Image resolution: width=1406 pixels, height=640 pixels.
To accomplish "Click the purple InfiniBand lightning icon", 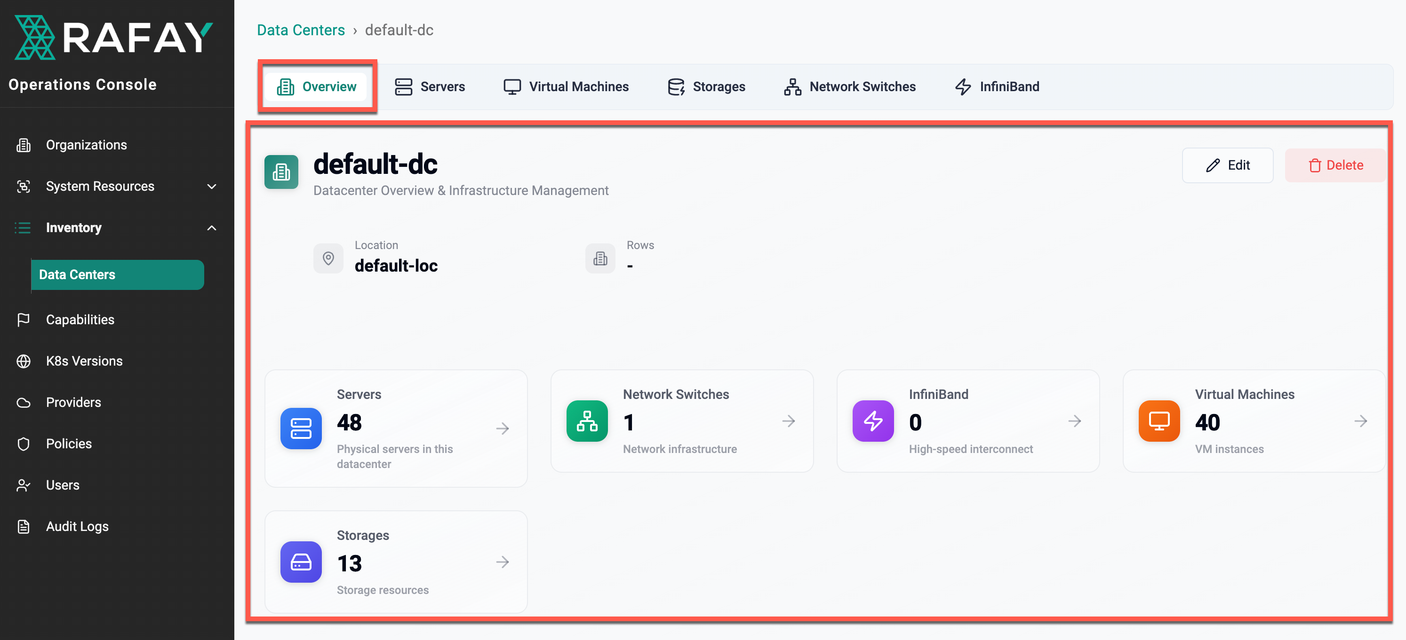I will (x=873, y=421).
